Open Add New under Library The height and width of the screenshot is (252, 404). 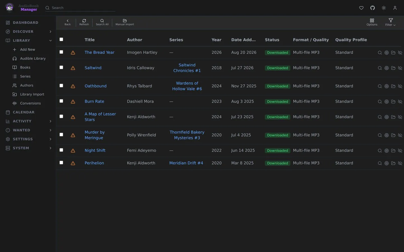pos(27,50)
